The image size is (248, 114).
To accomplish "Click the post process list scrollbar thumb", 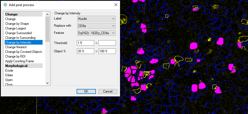I will click(x=48, y=29).
